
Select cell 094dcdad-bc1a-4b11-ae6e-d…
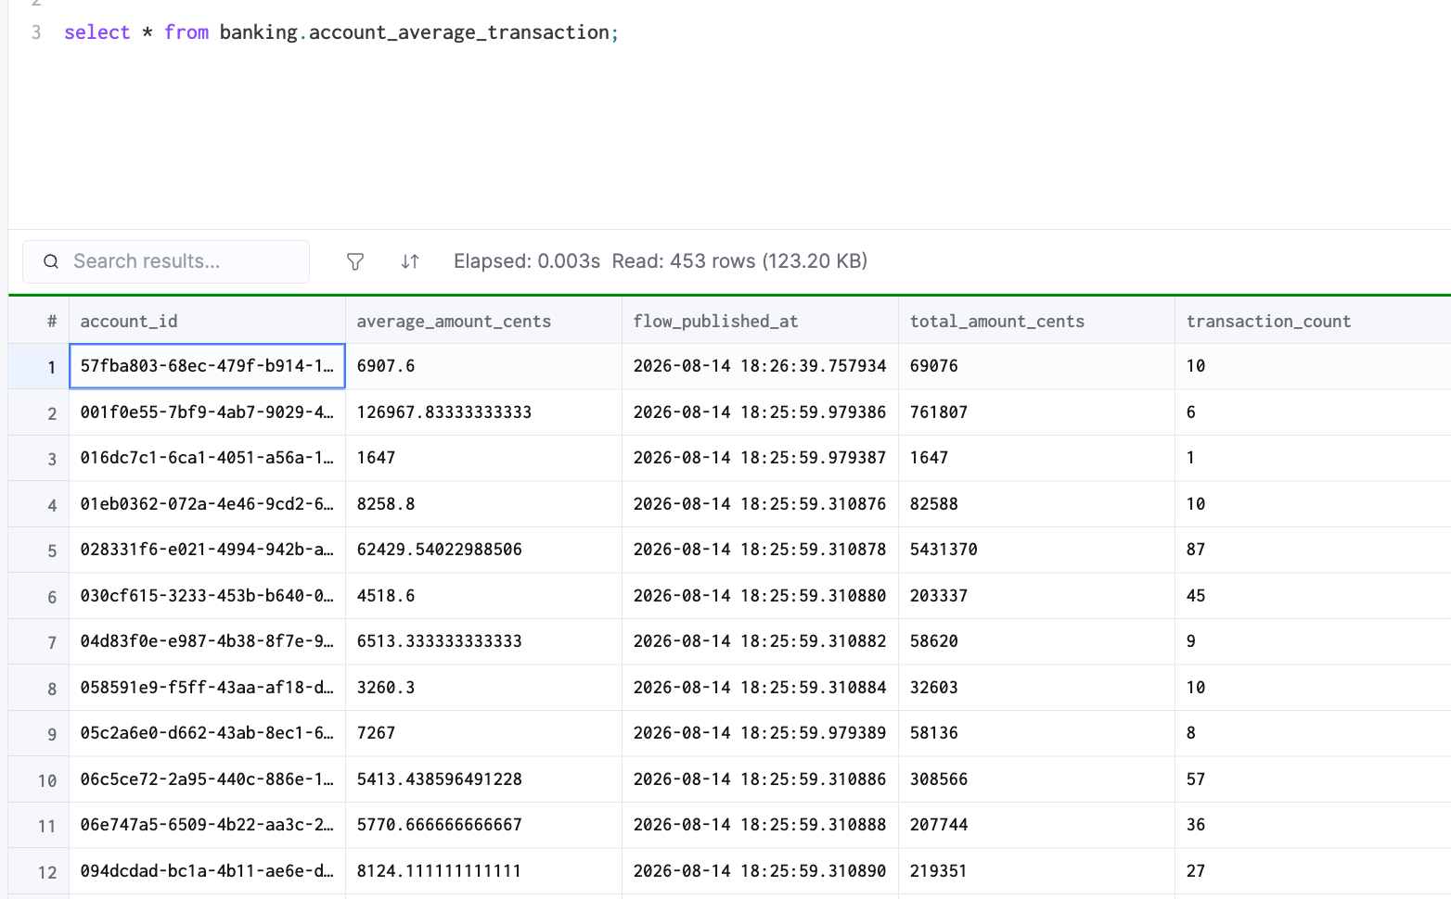click(x=207, y=871)
